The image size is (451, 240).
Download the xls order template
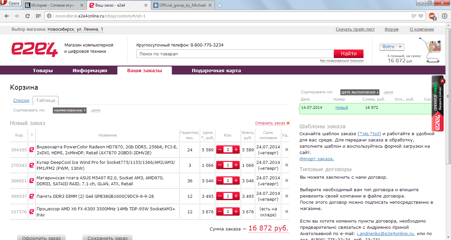pyautogui.click(x=364, y=134)
